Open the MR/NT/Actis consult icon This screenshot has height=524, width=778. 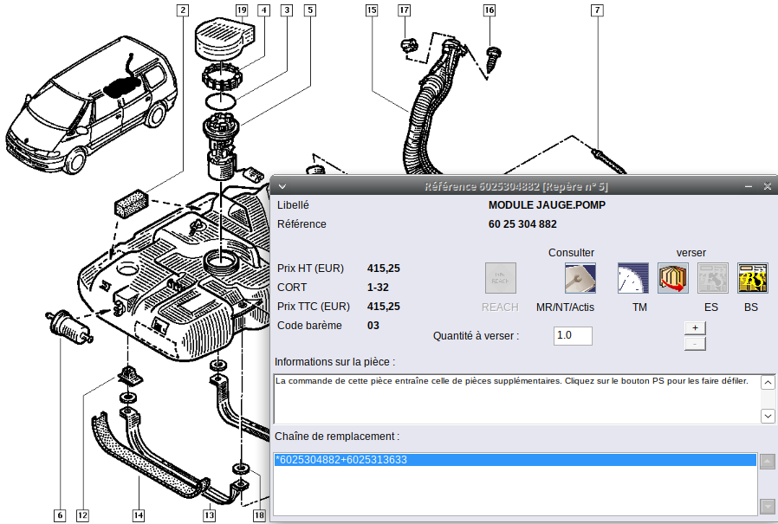pos(580,278)
